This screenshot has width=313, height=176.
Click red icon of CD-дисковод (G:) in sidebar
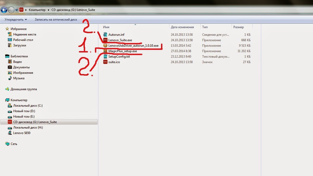(10, 122)
